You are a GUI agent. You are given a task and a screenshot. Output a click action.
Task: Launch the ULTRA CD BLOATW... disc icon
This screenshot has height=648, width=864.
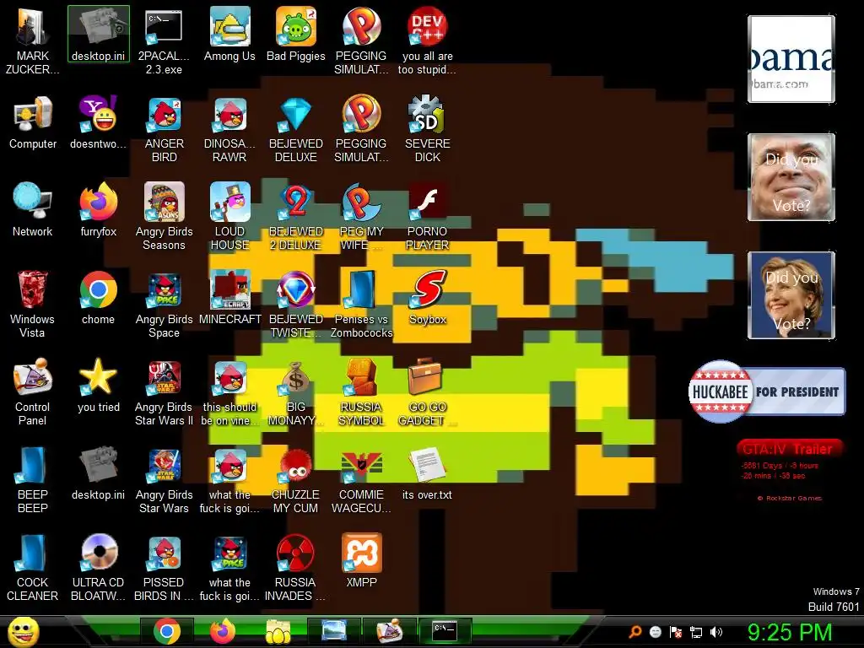coord(99,568)
